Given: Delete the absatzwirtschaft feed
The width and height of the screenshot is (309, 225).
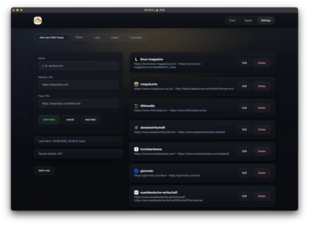Looking at the screenshot, I should [x=262, y=129].
